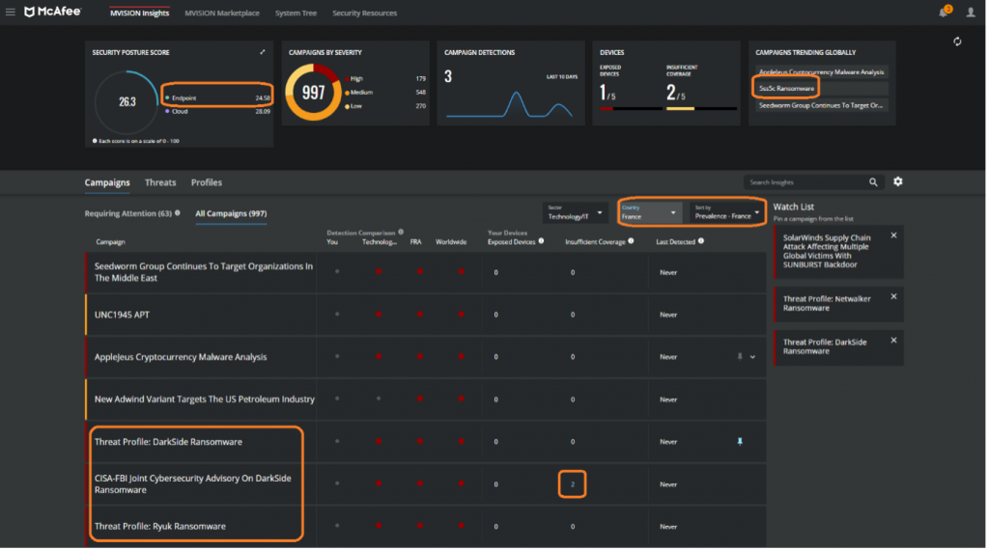Open Seedworm Group Middle East campaign
This screenshot has height=550, width=989.
click(x=204, y=272)
